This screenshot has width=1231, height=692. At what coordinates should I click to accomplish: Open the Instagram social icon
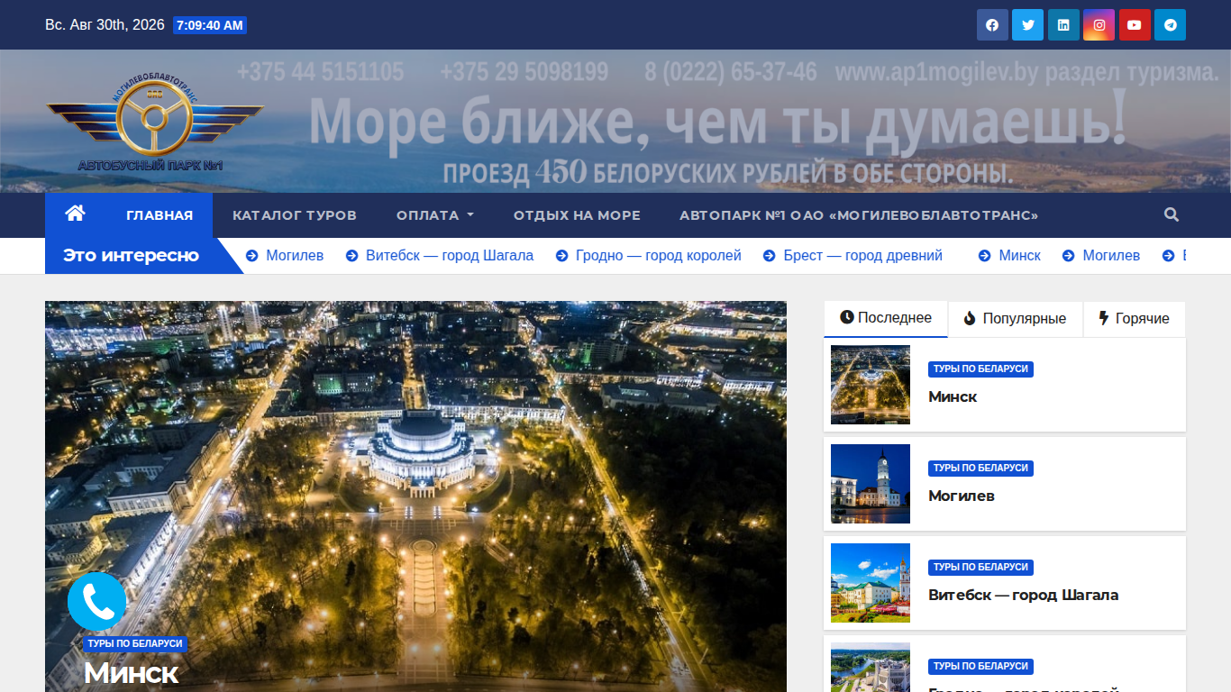(x=1099, y=25)
